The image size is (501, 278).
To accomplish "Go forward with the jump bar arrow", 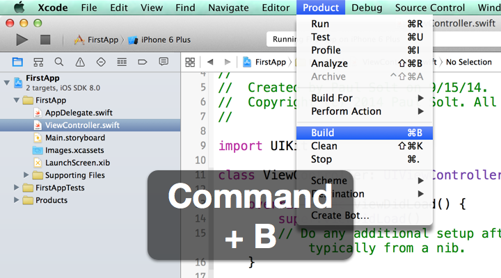I will click(x=227, y=62).
